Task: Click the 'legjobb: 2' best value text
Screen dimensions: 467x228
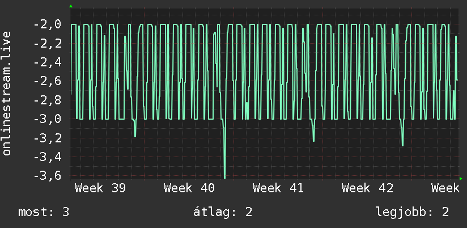Action: [x=412, y=212]
